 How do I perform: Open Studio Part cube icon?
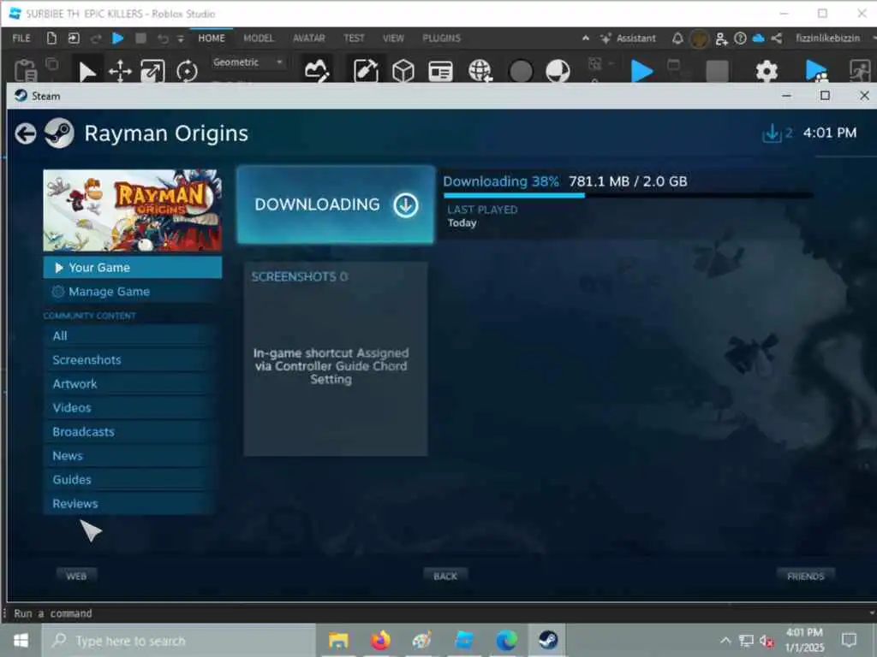(x=403, y=71)
